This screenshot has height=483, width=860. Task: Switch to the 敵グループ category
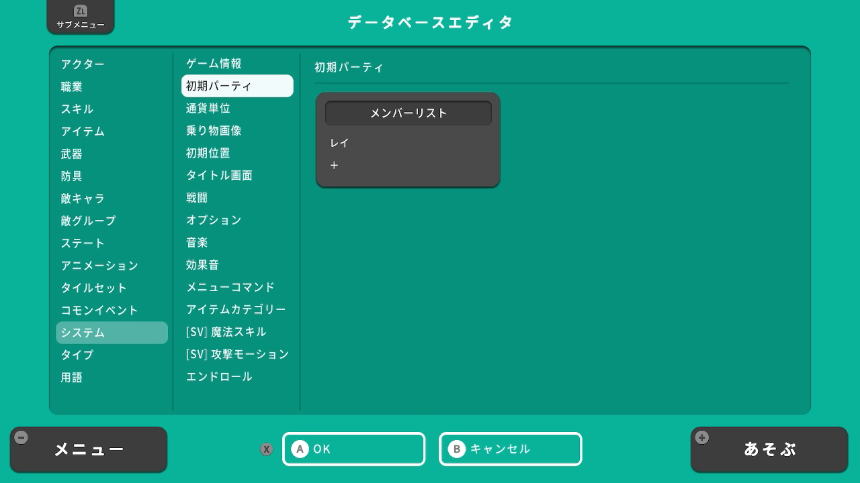[88, 221]
